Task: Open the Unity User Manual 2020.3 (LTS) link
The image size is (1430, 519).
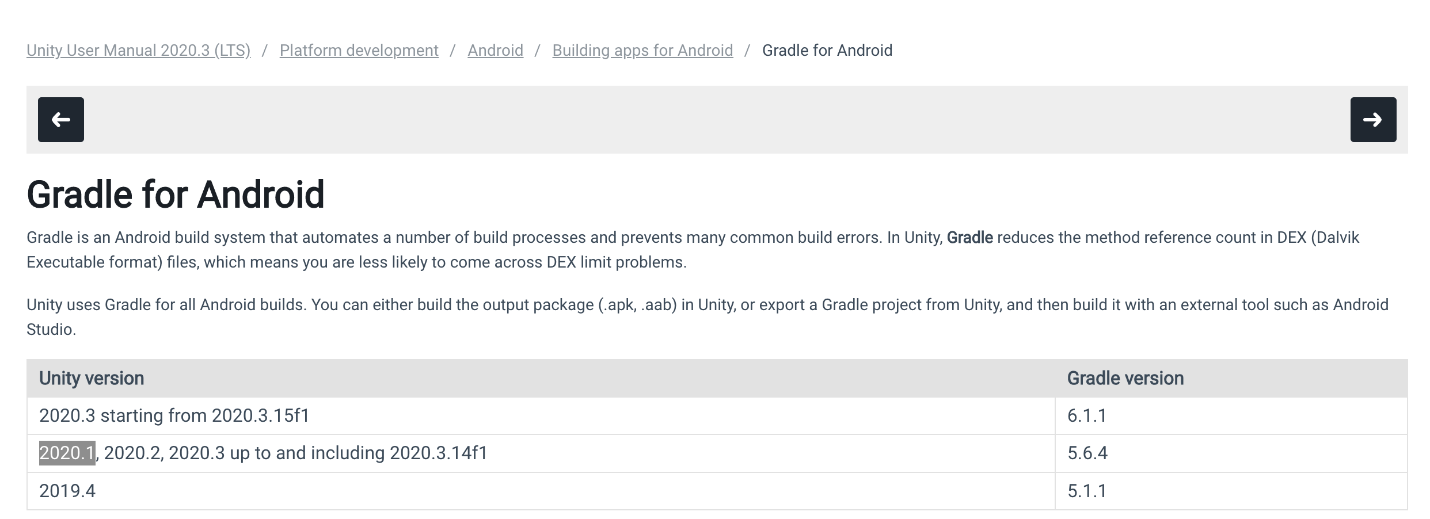Action: (x=138, y=51)
